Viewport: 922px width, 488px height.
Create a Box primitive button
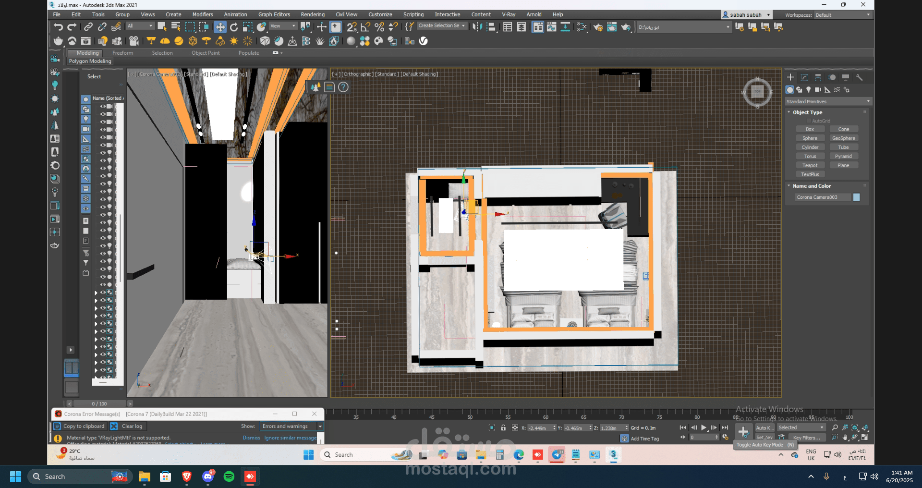coord(810,129)
